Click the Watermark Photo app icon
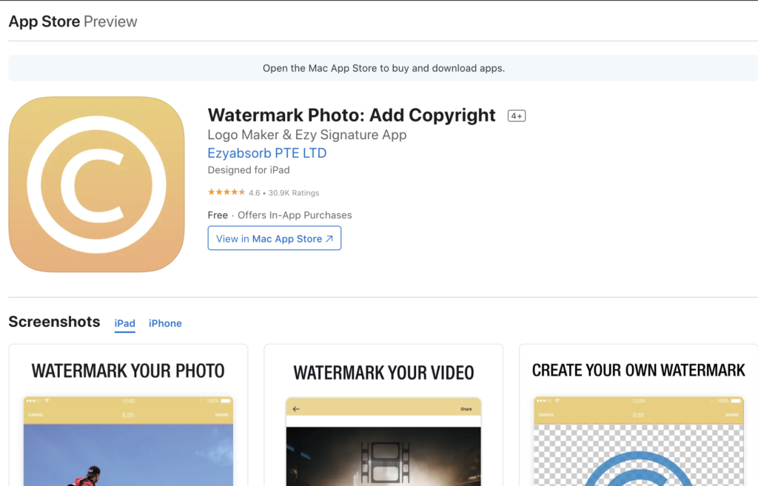Viewport: 758px width, 486px height. [97, 184]
